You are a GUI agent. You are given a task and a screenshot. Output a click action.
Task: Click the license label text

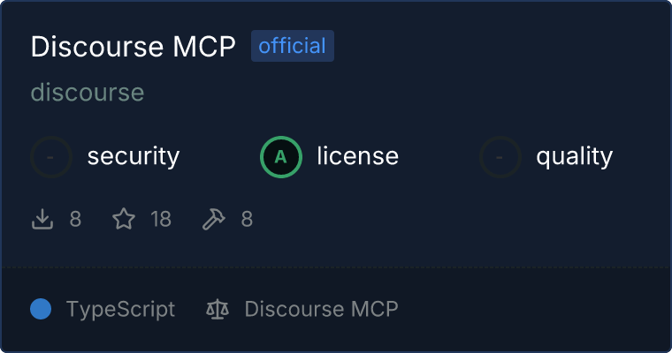point(358,155)
